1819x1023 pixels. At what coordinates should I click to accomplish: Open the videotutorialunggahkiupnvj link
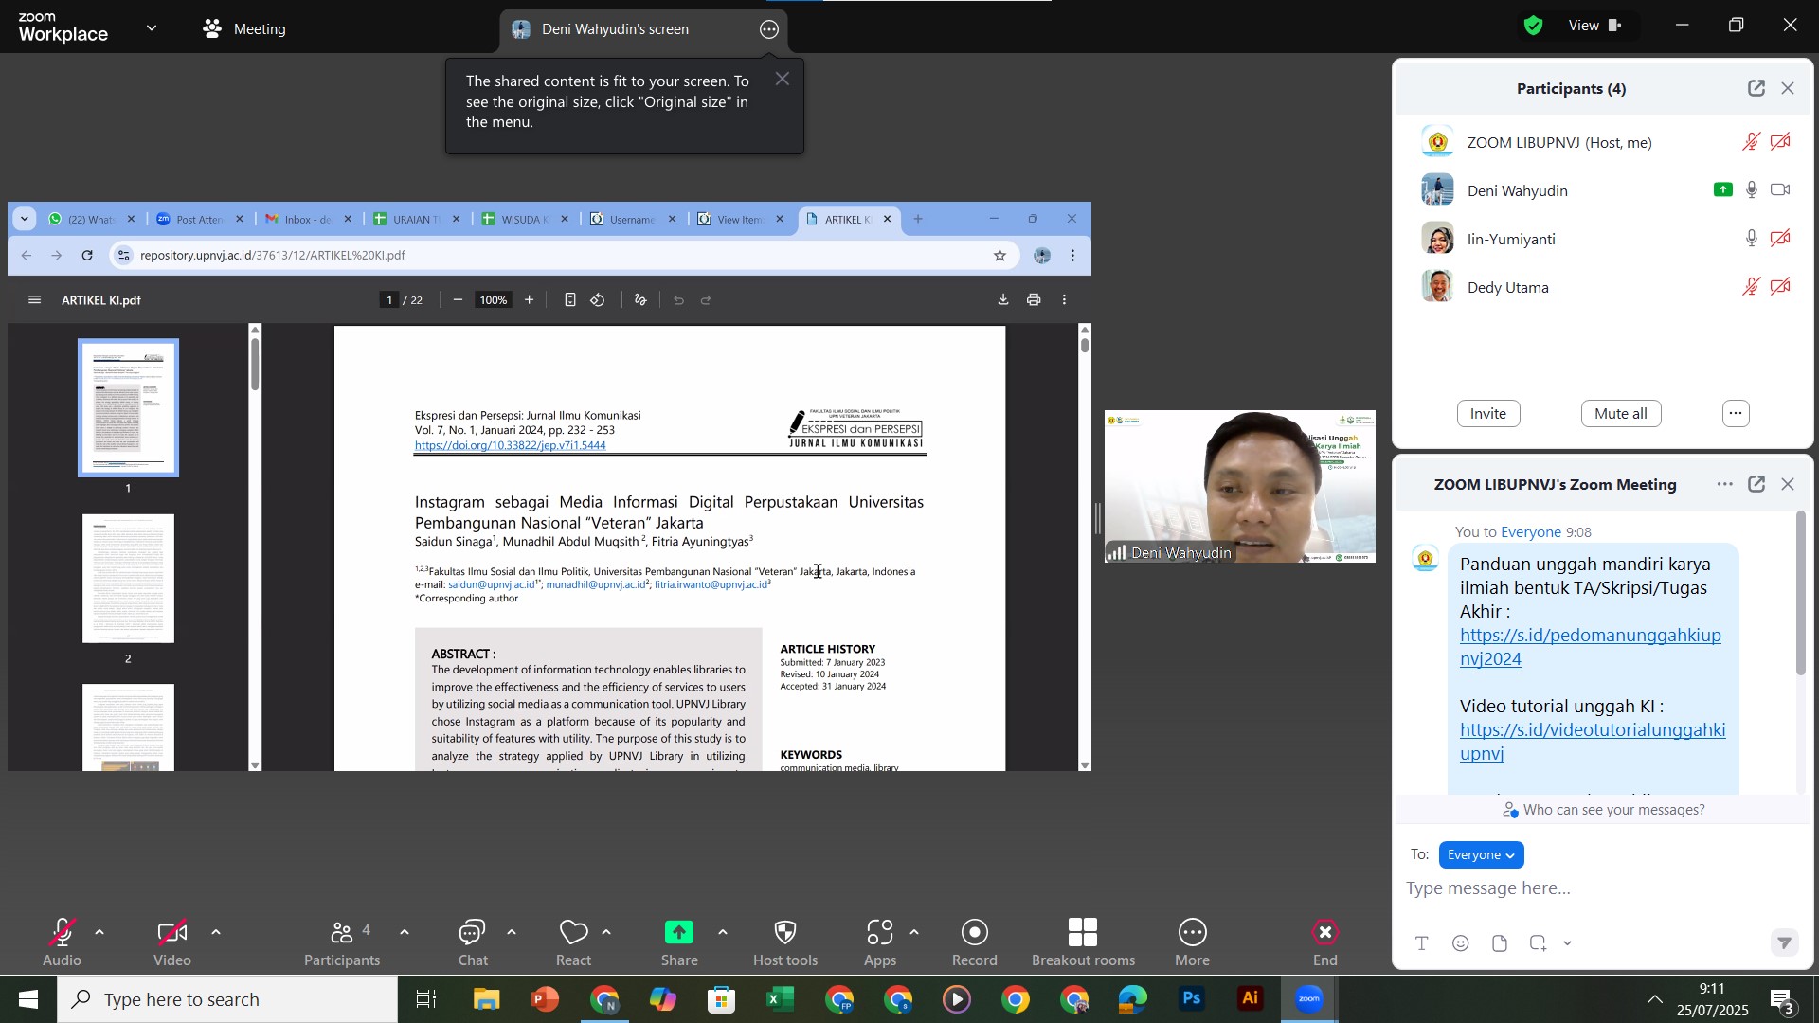1593,742
